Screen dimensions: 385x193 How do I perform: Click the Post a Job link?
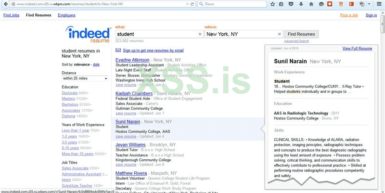(349, 15)
